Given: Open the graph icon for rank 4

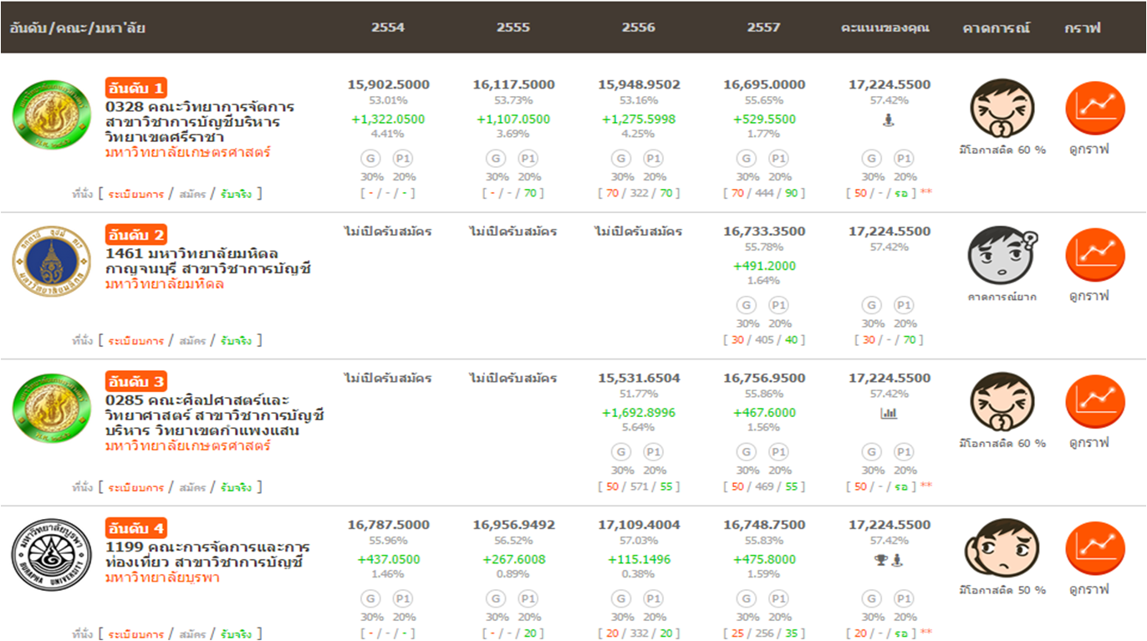Looking at the screenshot, I should pyautogui.click(x=1095, y=548).
